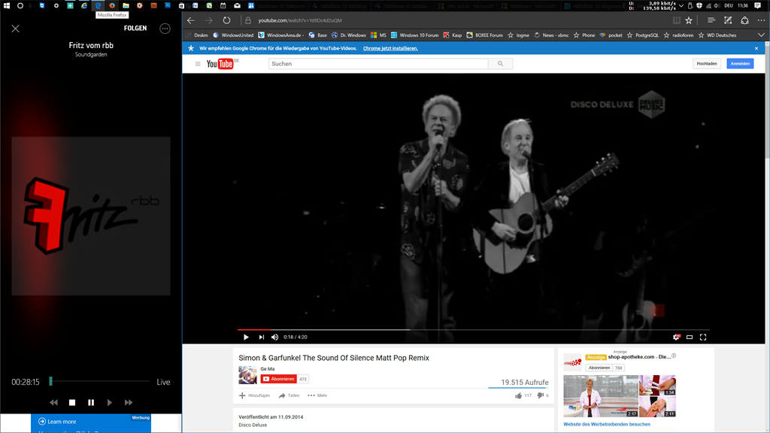The height and width of the screenshot is (433, 770).
Task: Open the Edge share icon
Action: pos(745,20)
